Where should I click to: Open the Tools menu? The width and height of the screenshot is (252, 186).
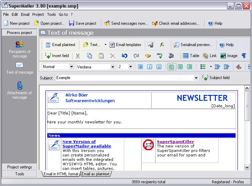pos(51,14)
